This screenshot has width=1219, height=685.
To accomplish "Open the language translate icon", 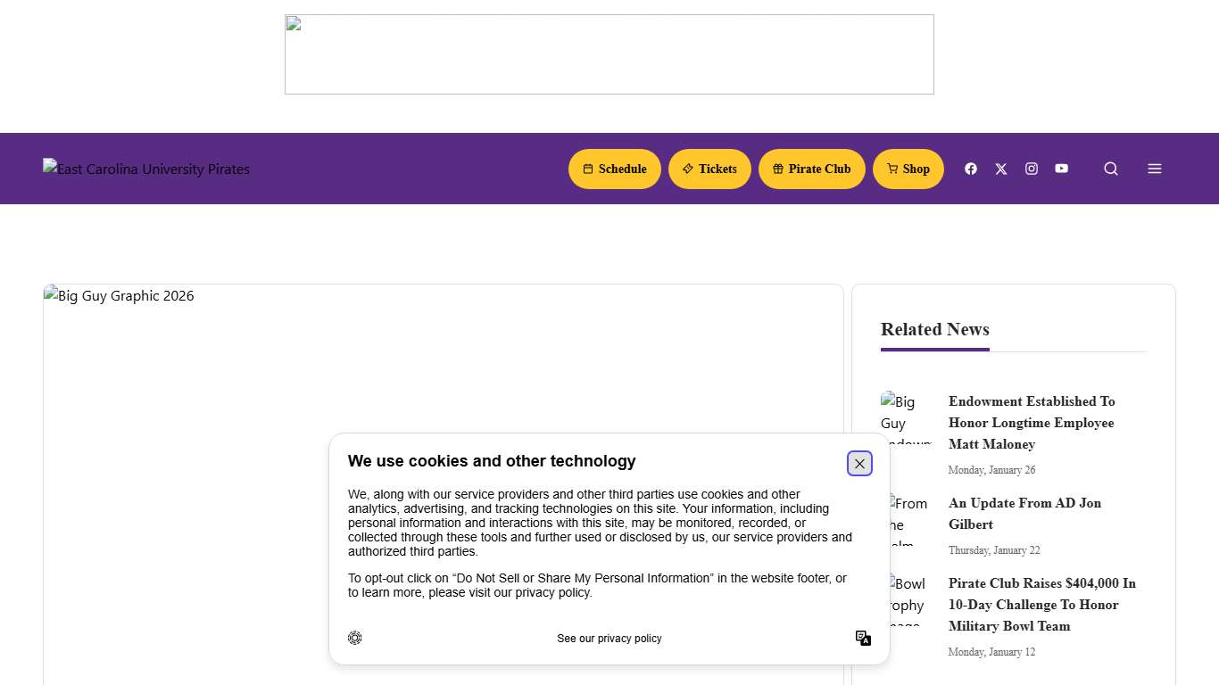I will (863, 638).
